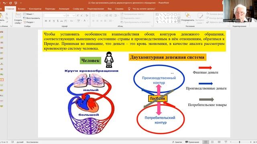The height and width of the screenshot is (144, 257).
Task: Click the Redo/Repeat icon in title bar
Action: (x=10, y=3)
